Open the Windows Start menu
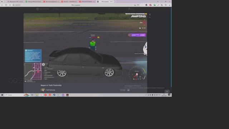Viewport: 229px width, 129px height. (2, 95)
